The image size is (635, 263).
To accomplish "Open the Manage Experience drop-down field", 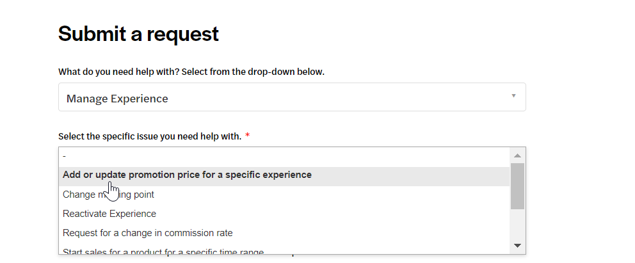I will (292, 97).
